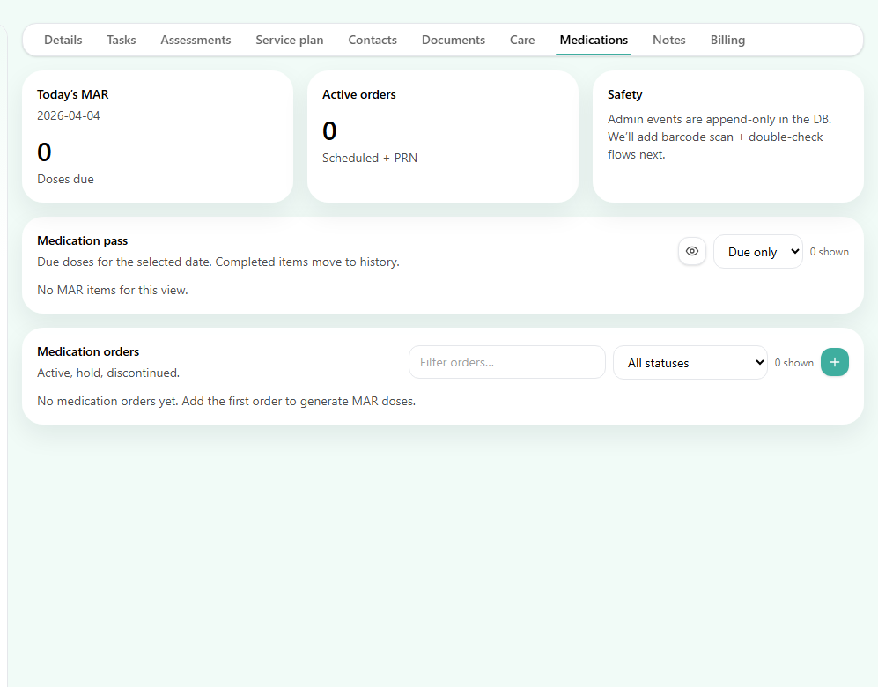This screenshot has width=878, height=687.
Task: Open the Notes tab
Action: (x=668, y=40)
